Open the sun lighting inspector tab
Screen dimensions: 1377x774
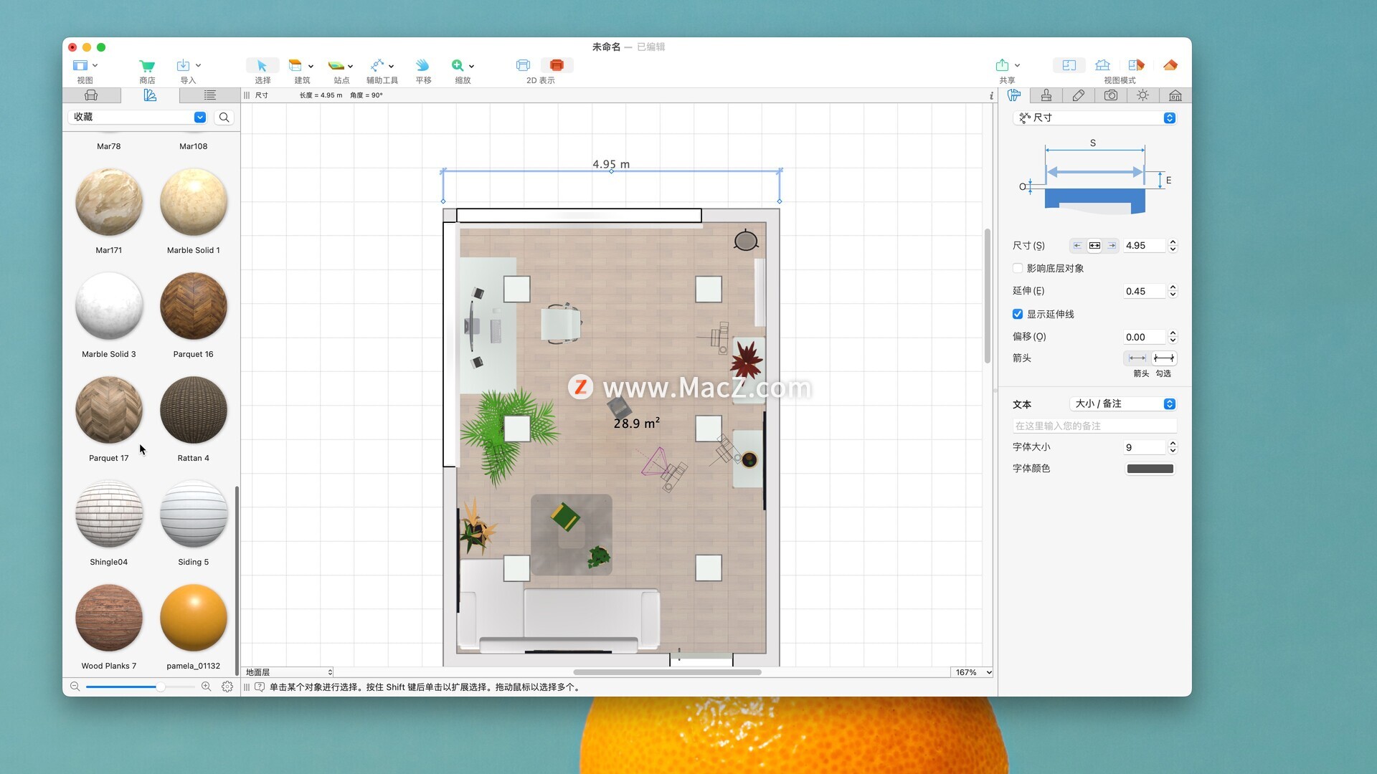(1143, 95)
